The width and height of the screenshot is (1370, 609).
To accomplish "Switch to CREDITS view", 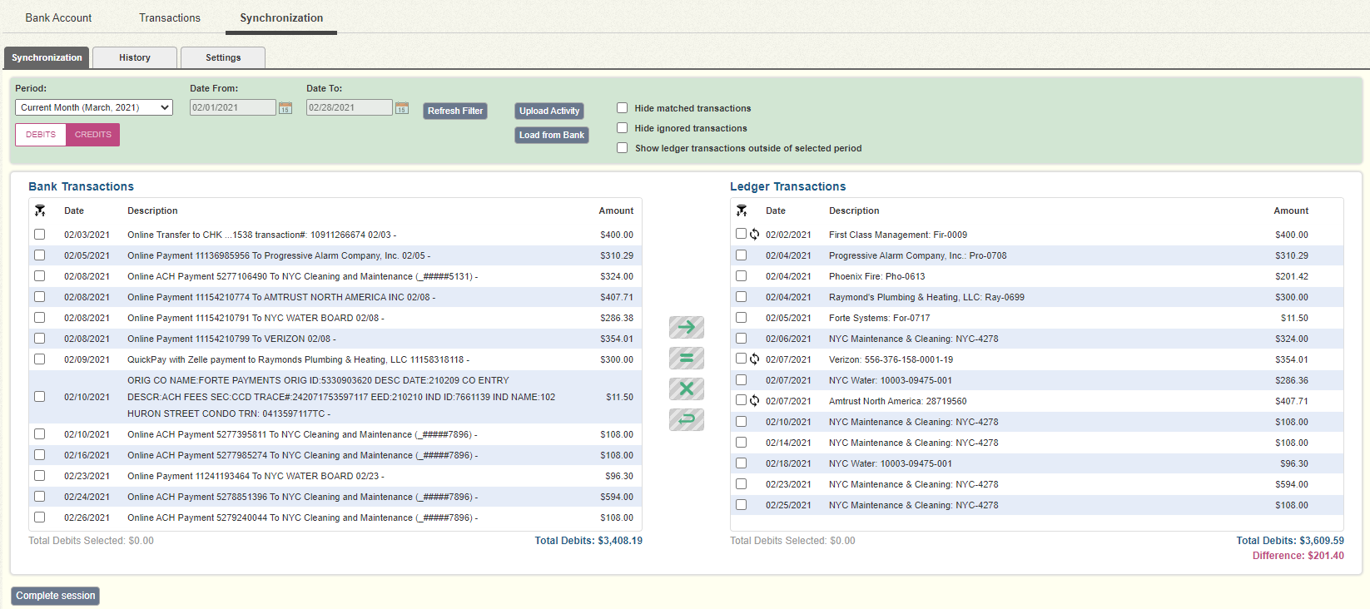I will tap(93, 135).
